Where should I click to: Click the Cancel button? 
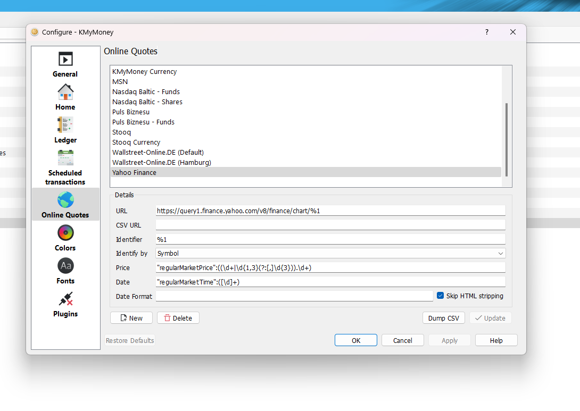(x=402, y=340)
